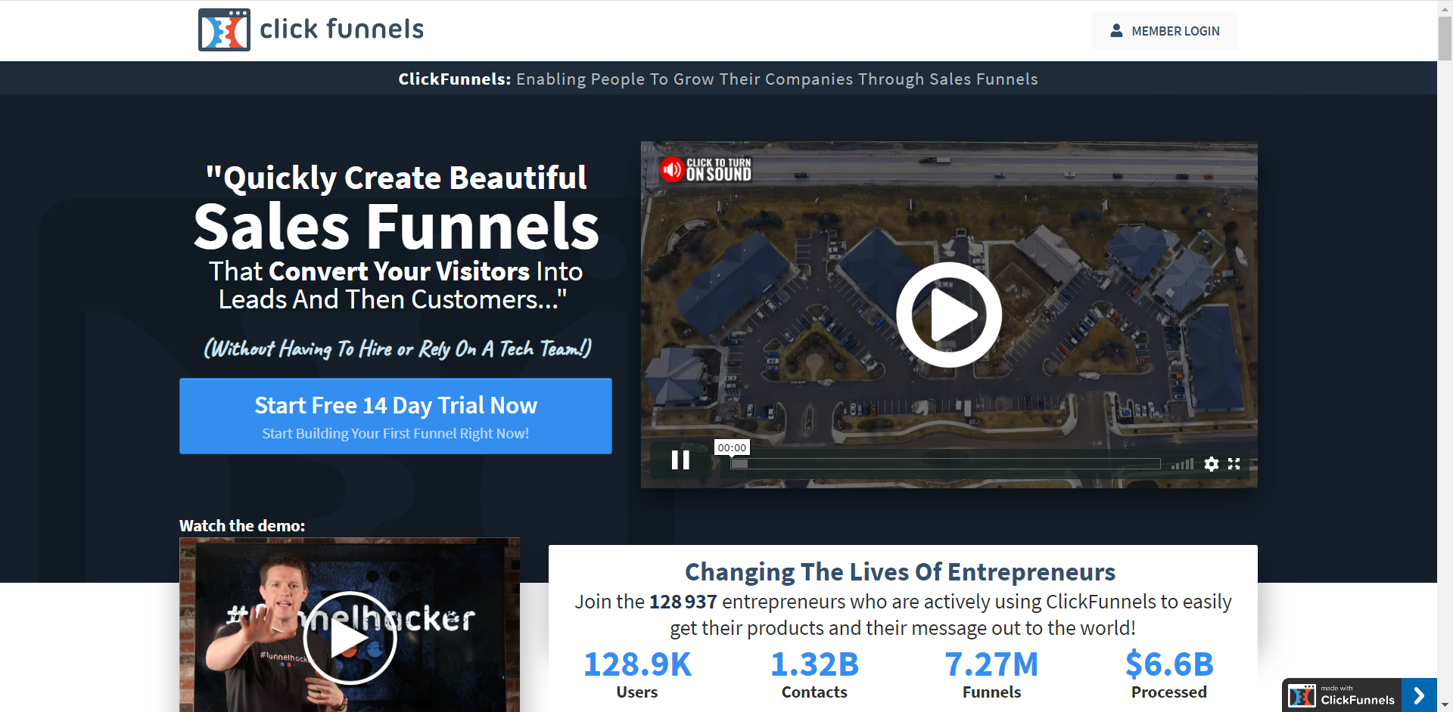This screenshot has width=1453, height=712.
Task: Click the '$6.6B' Processed statistic
Action: click(x=1169, y=665)
